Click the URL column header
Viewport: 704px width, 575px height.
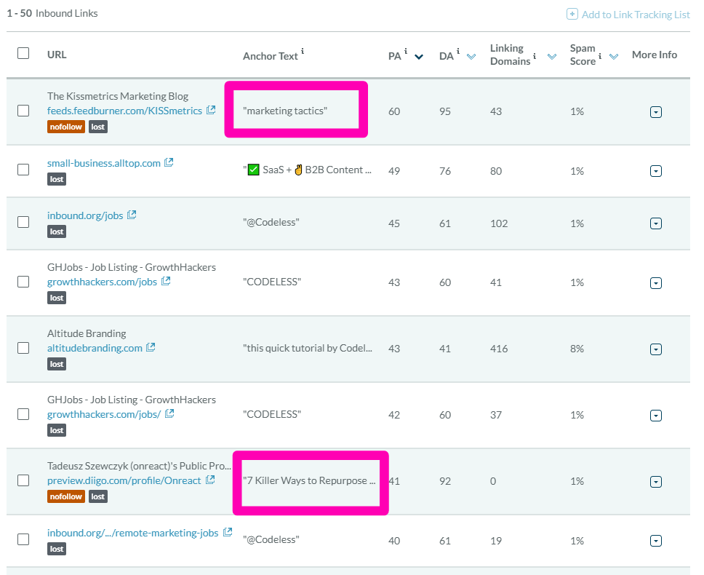pyautogui.click(x=57, y=55)
